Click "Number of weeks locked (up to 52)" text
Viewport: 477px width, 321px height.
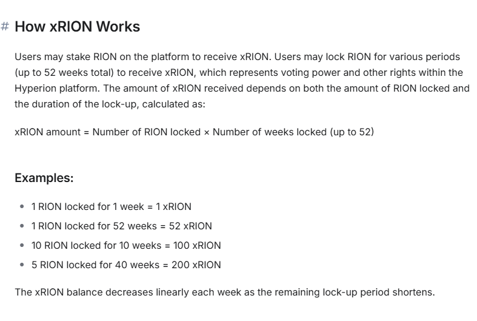tap(293, 131)
